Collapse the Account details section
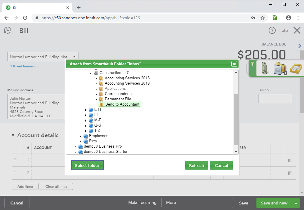 [13, 135]
